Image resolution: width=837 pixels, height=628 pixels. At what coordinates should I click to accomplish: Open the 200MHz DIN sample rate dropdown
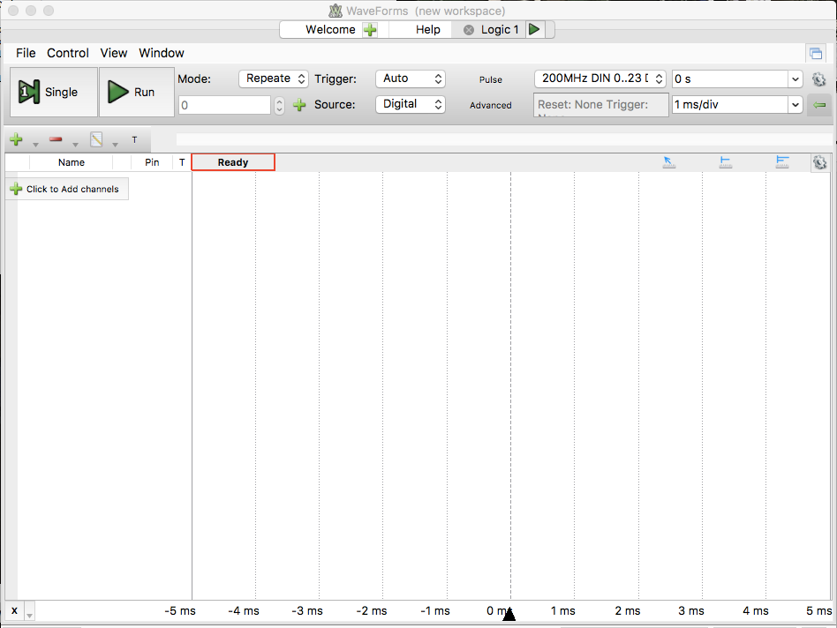click(600, 78)
